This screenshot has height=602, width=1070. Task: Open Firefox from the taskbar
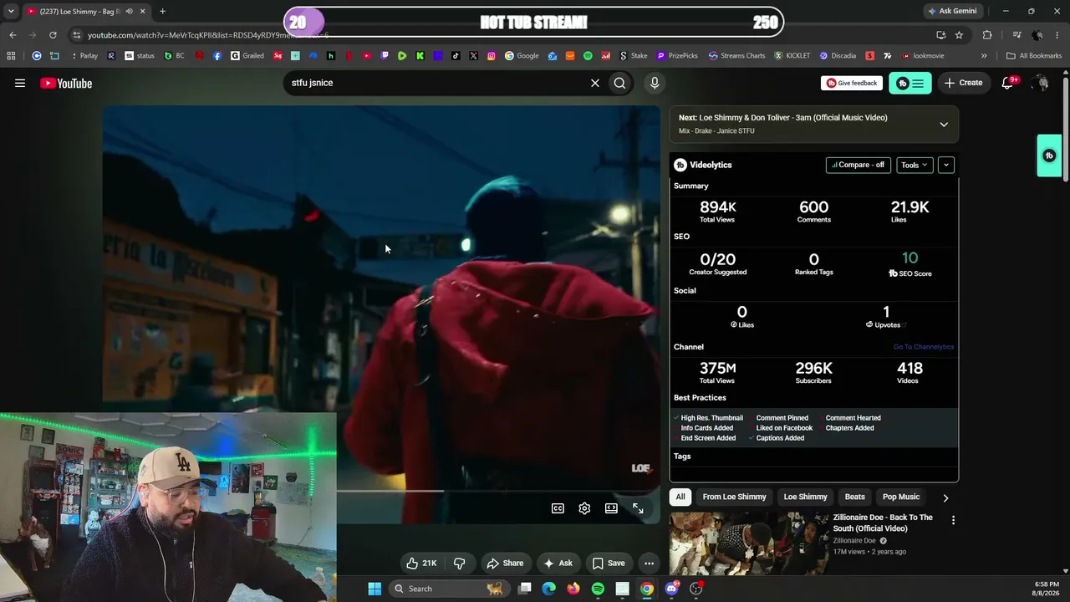(x=573, y=589)
